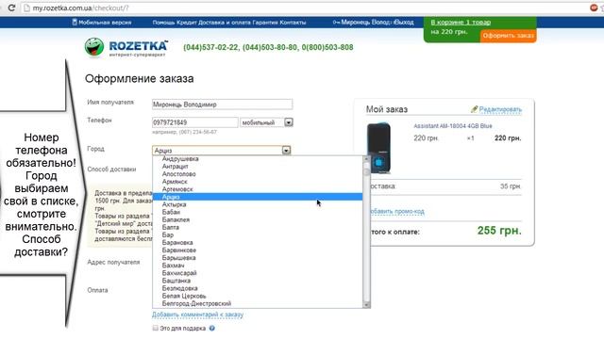
Task: Click the 'Редактировать' order link
Action: click(x=500, y=109)
